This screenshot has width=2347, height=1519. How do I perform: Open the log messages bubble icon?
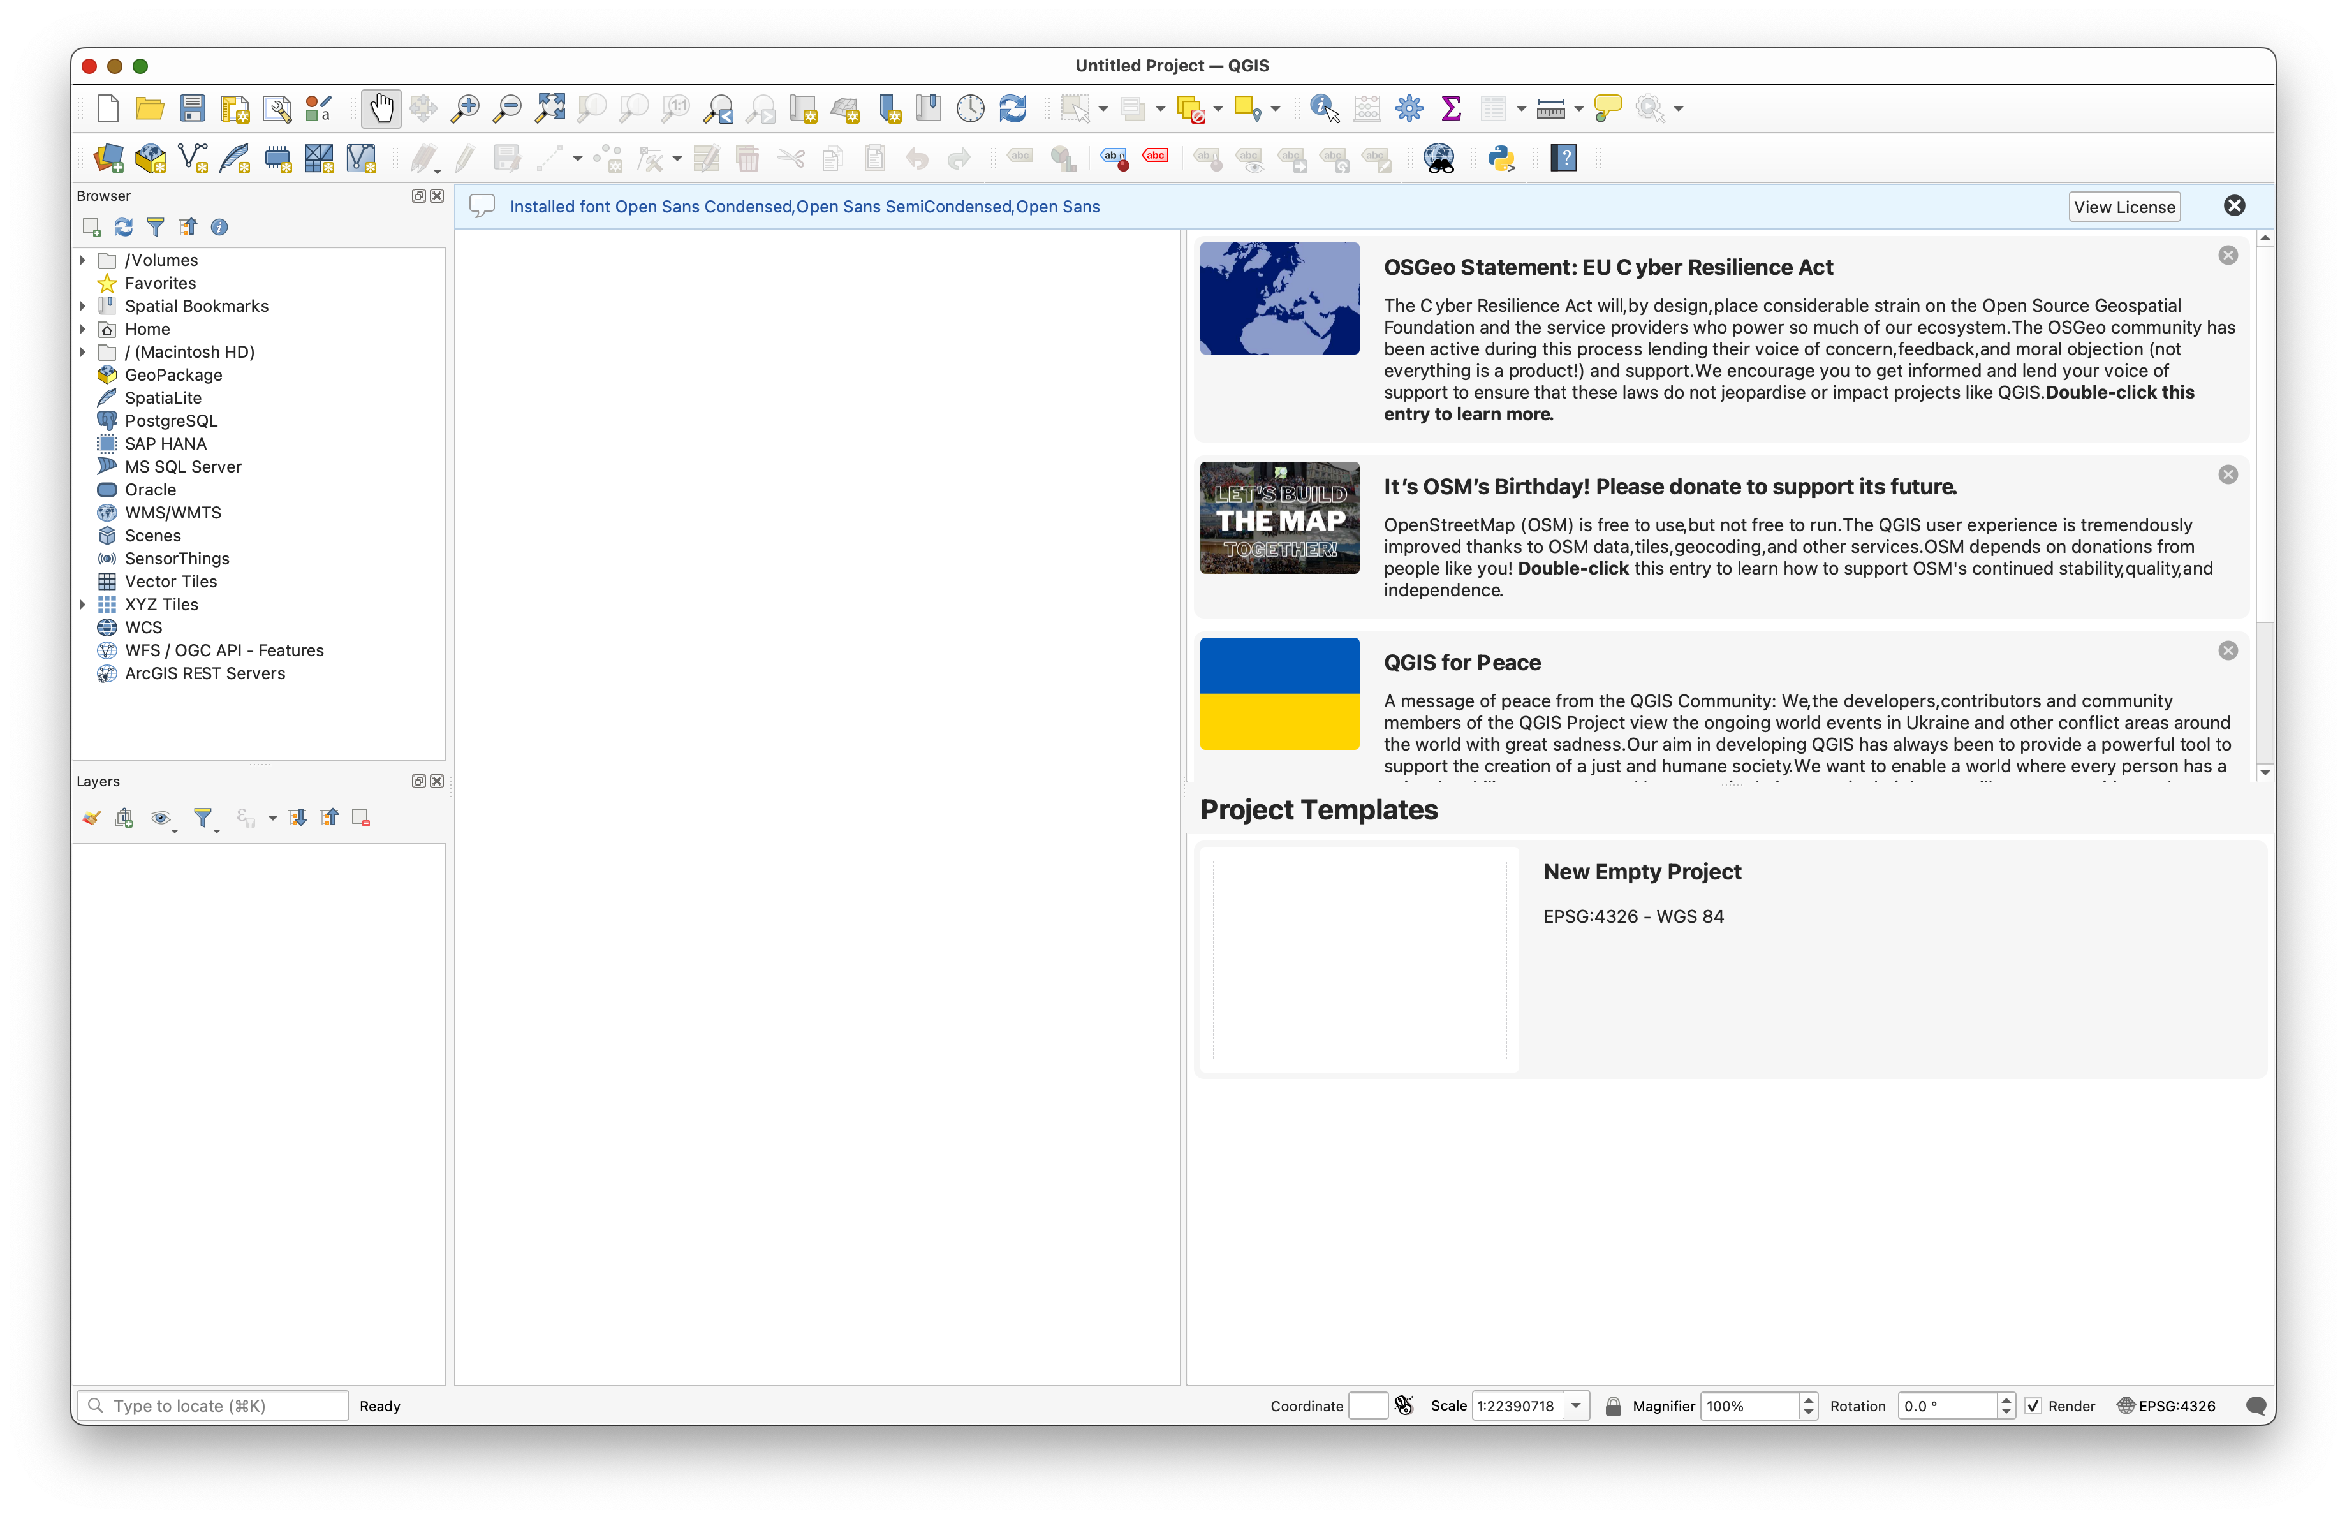click(x=2255, y=1407)
